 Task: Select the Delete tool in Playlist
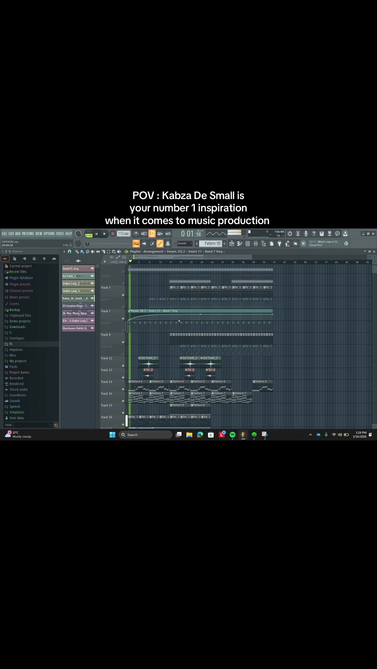(x=87, y=252)
